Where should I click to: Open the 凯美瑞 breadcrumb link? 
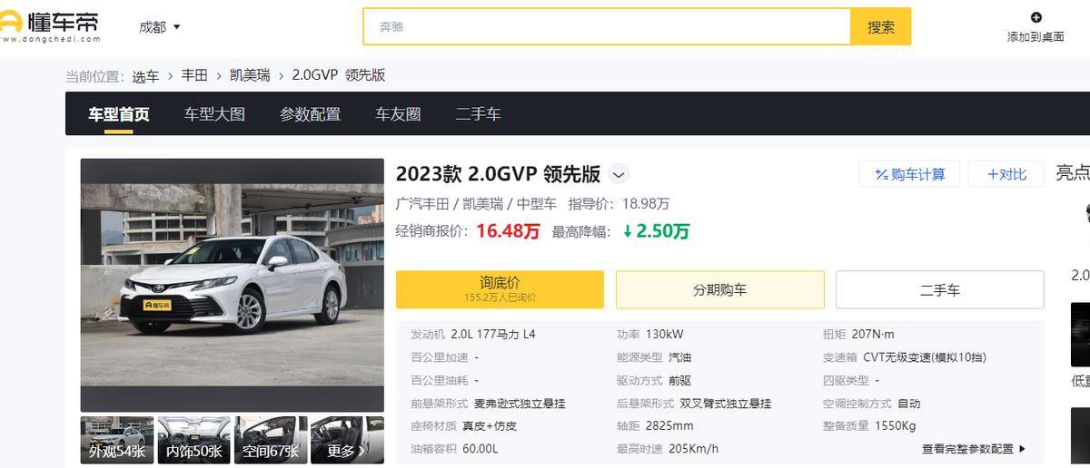pos(250,76)
